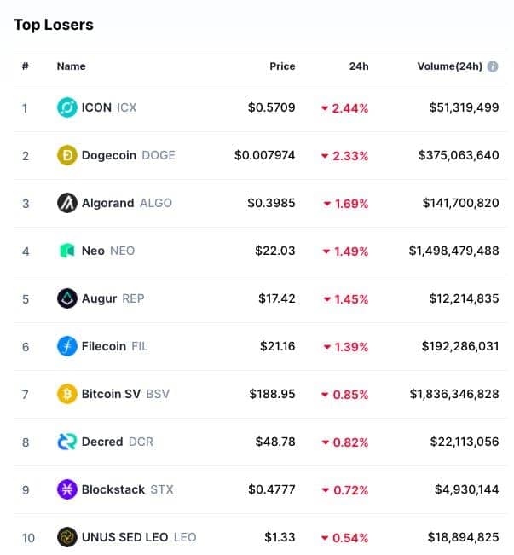Image resolution: width=514 pixels, height=555 pixels.
Task: Click the Bitcoin SV logo
Action: pos(66,394)
